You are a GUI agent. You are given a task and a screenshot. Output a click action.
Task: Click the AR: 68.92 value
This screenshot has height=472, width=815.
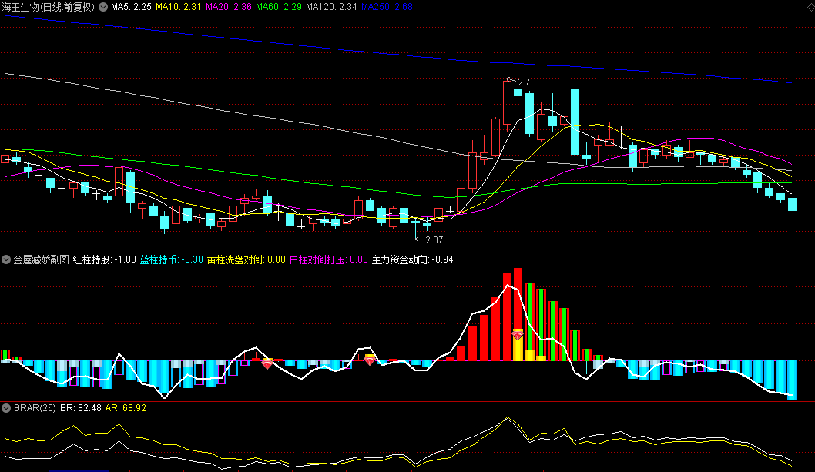point(126,408)
